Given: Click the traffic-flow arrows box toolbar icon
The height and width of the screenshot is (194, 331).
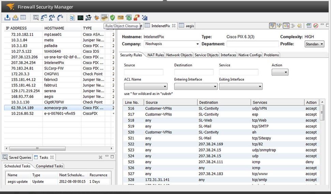Looking at the screenshot, I should (x=88, y=18).
